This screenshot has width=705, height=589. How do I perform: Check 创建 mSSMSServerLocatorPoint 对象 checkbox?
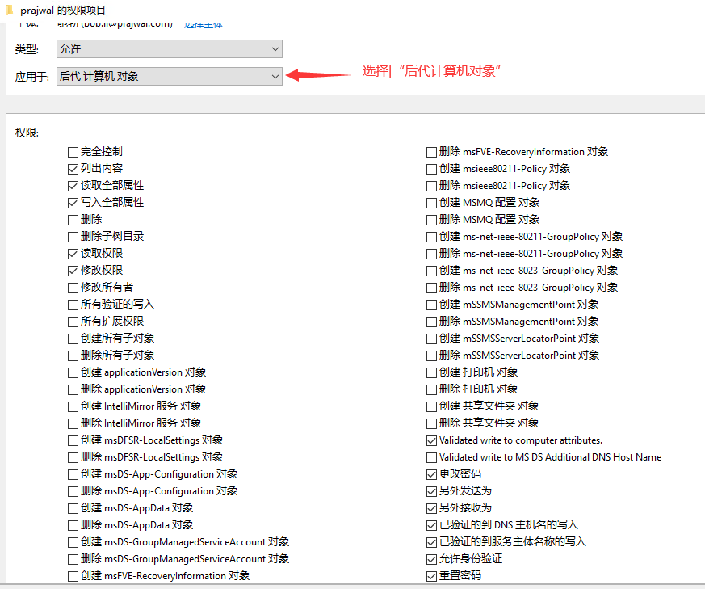[x=431, y=339]
